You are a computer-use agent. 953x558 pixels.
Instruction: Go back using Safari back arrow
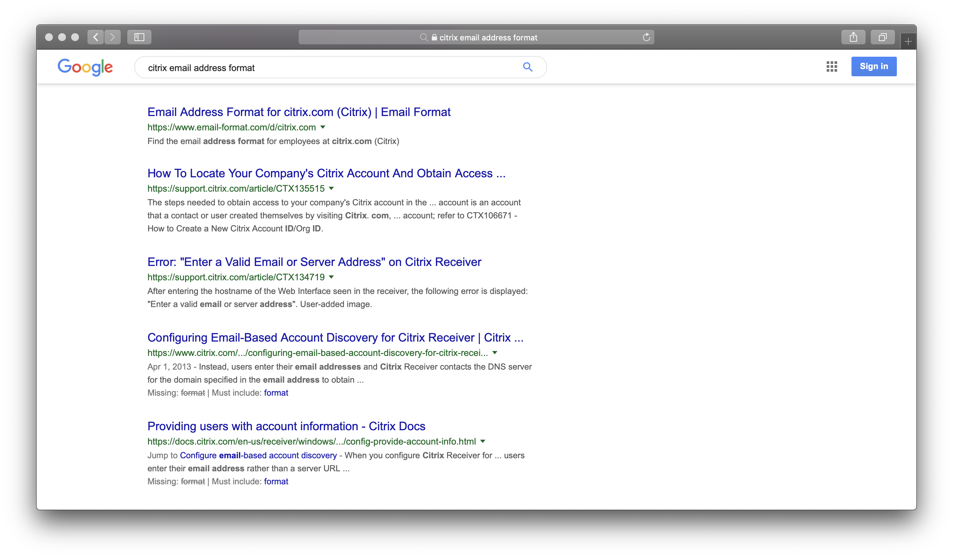96,37
